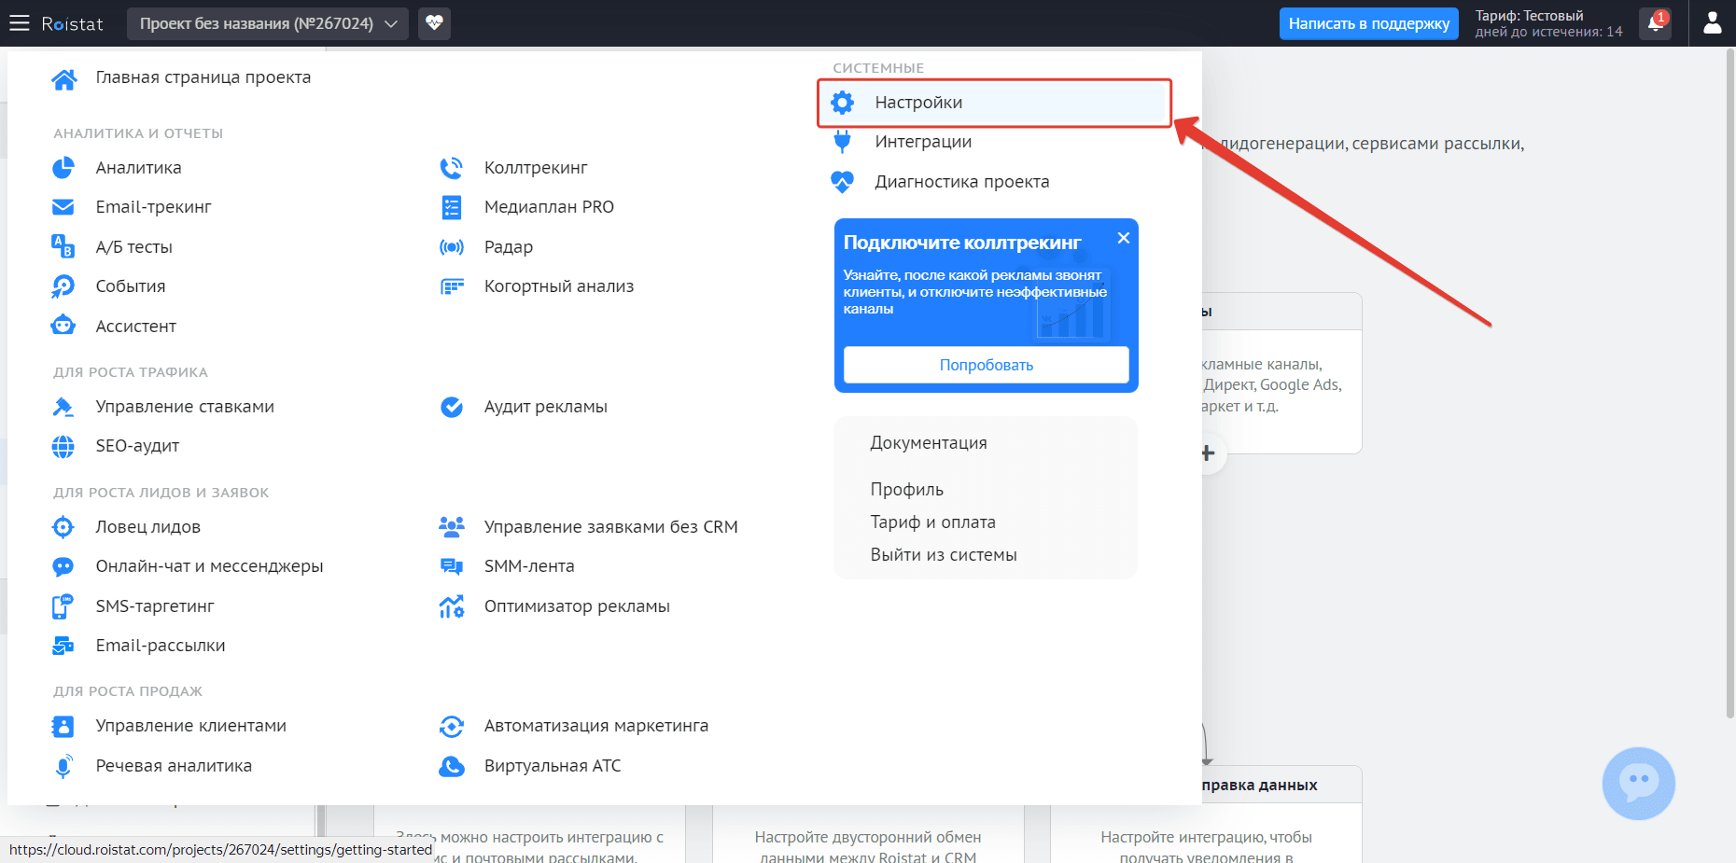Select Когортный анализ menu entry

(558, 286)
